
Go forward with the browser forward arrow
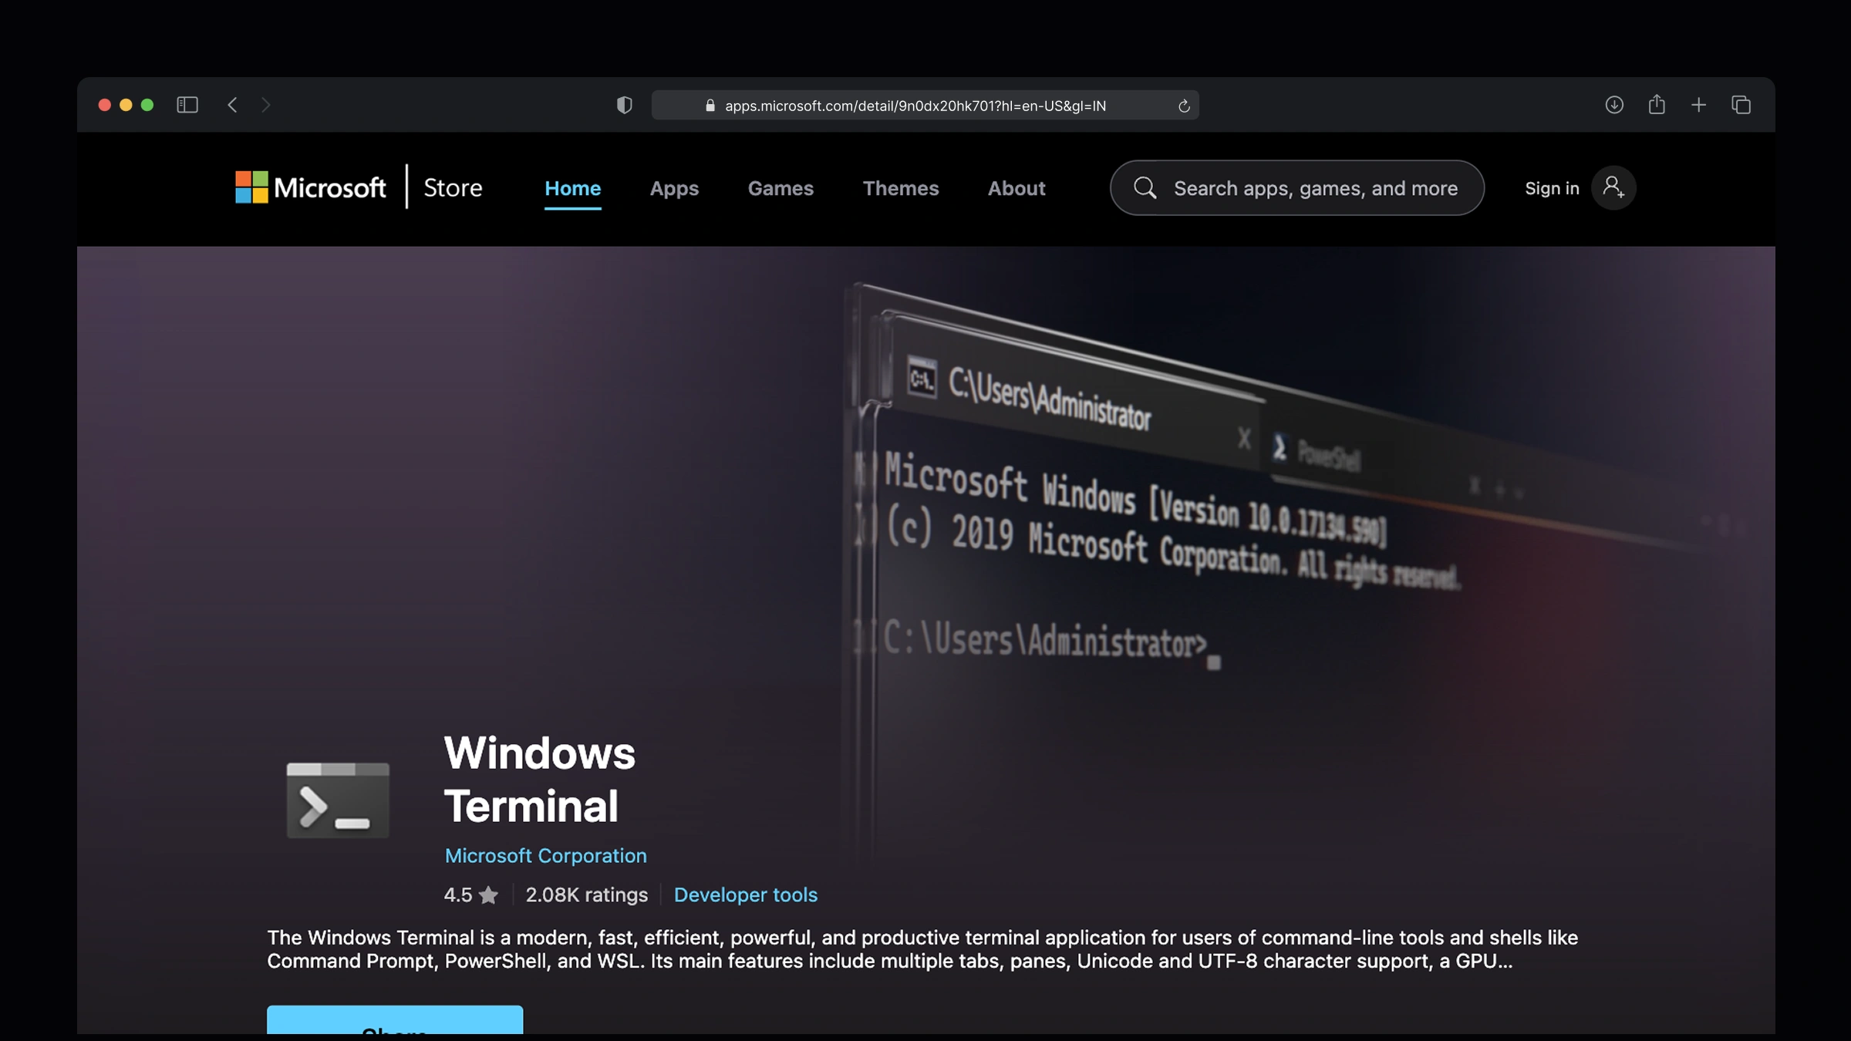(x=266, y=105)
